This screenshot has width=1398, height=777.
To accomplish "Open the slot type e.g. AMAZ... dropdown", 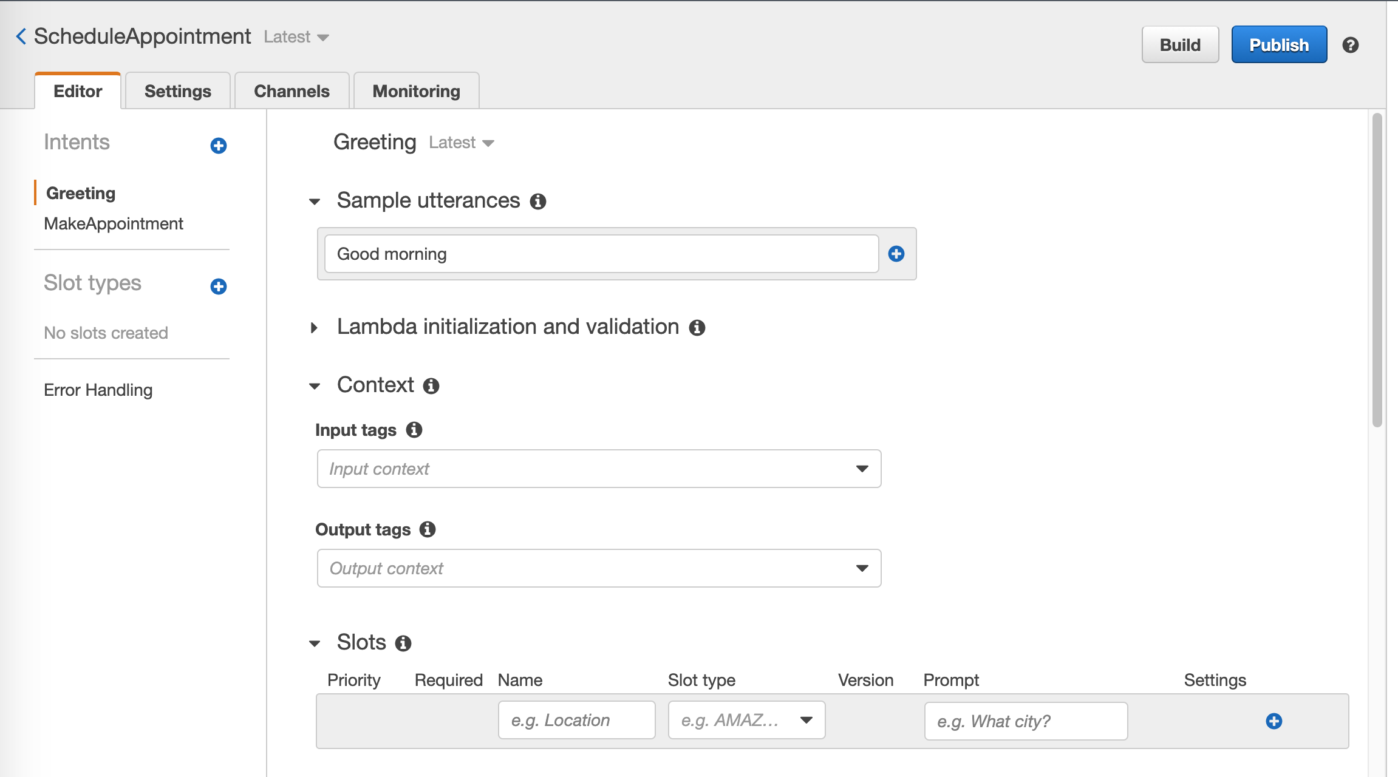I will [x=746, y=720].
